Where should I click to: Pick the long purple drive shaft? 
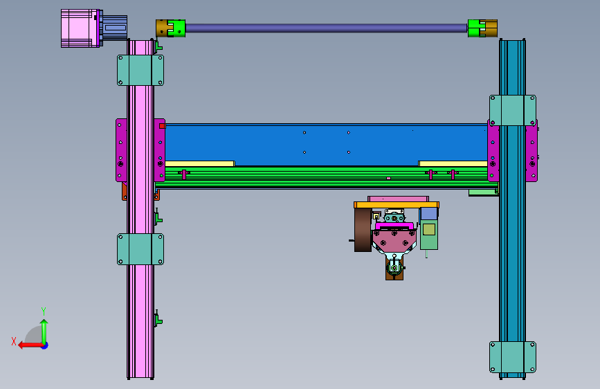(x=327, y=28)
